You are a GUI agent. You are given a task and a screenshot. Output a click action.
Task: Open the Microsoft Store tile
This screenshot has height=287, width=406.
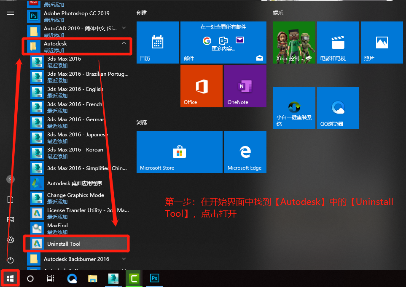(180, 152)
